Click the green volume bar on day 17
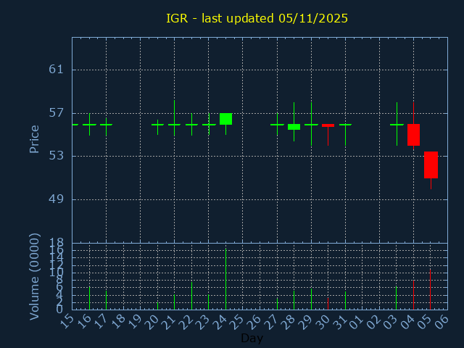The width and height of the screenshot is (464, 348). coord(106,300)
